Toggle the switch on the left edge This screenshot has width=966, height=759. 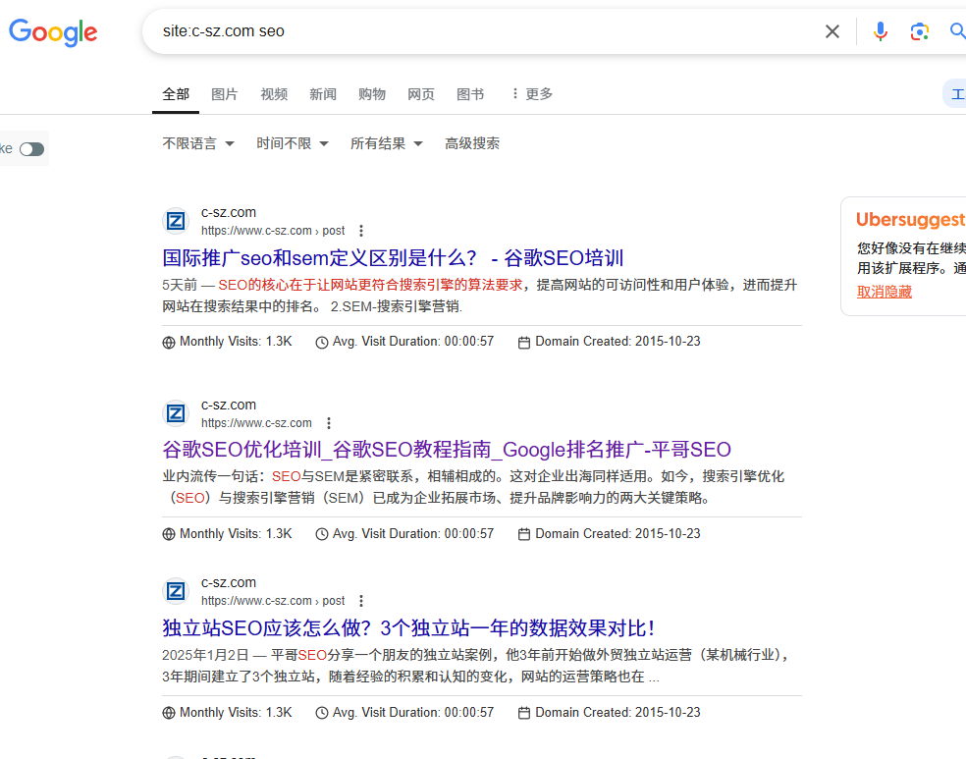(x=31, y=149)
